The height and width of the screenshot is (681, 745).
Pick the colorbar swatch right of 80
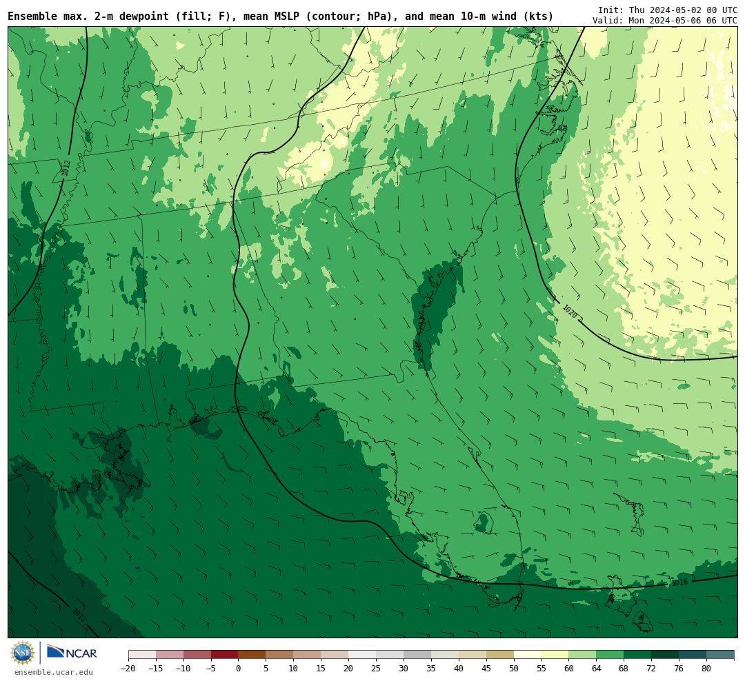pos(720,655)
